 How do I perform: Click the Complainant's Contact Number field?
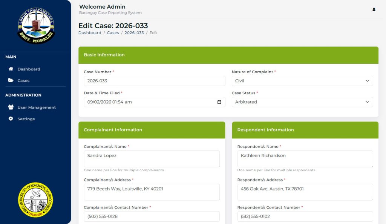click(152, 216)
